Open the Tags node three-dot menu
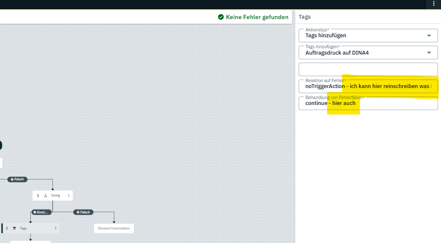Image resolution: width=441 pixels, height=243 pixels. pos(55,228)
